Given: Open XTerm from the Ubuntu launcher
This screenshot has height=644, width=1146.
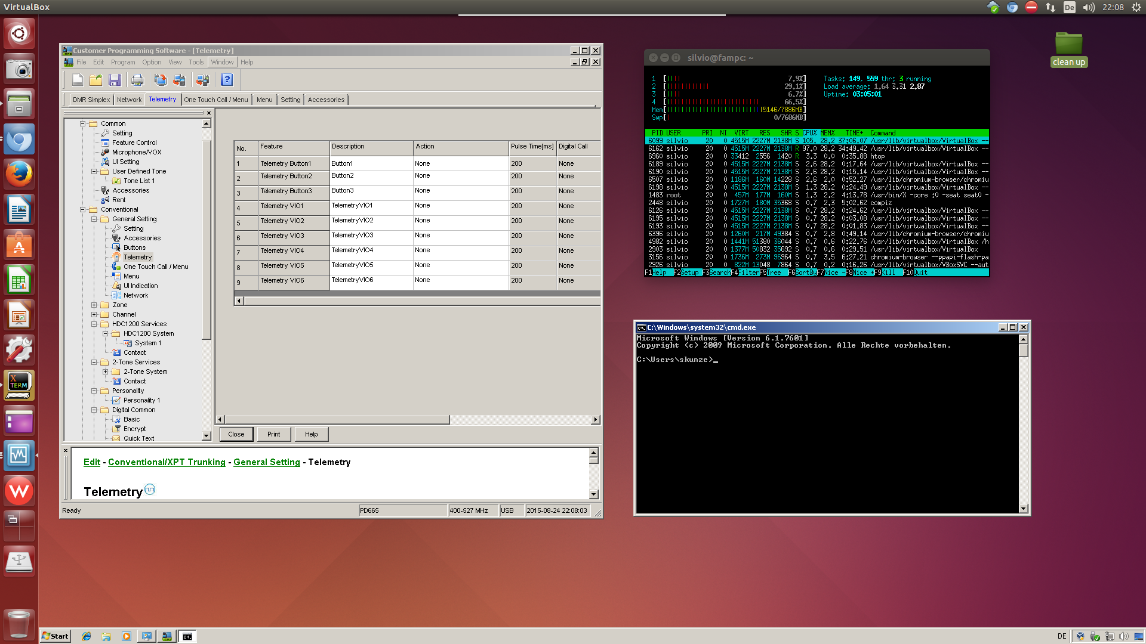Looking at the screenshot, I should tap(19, 385).
